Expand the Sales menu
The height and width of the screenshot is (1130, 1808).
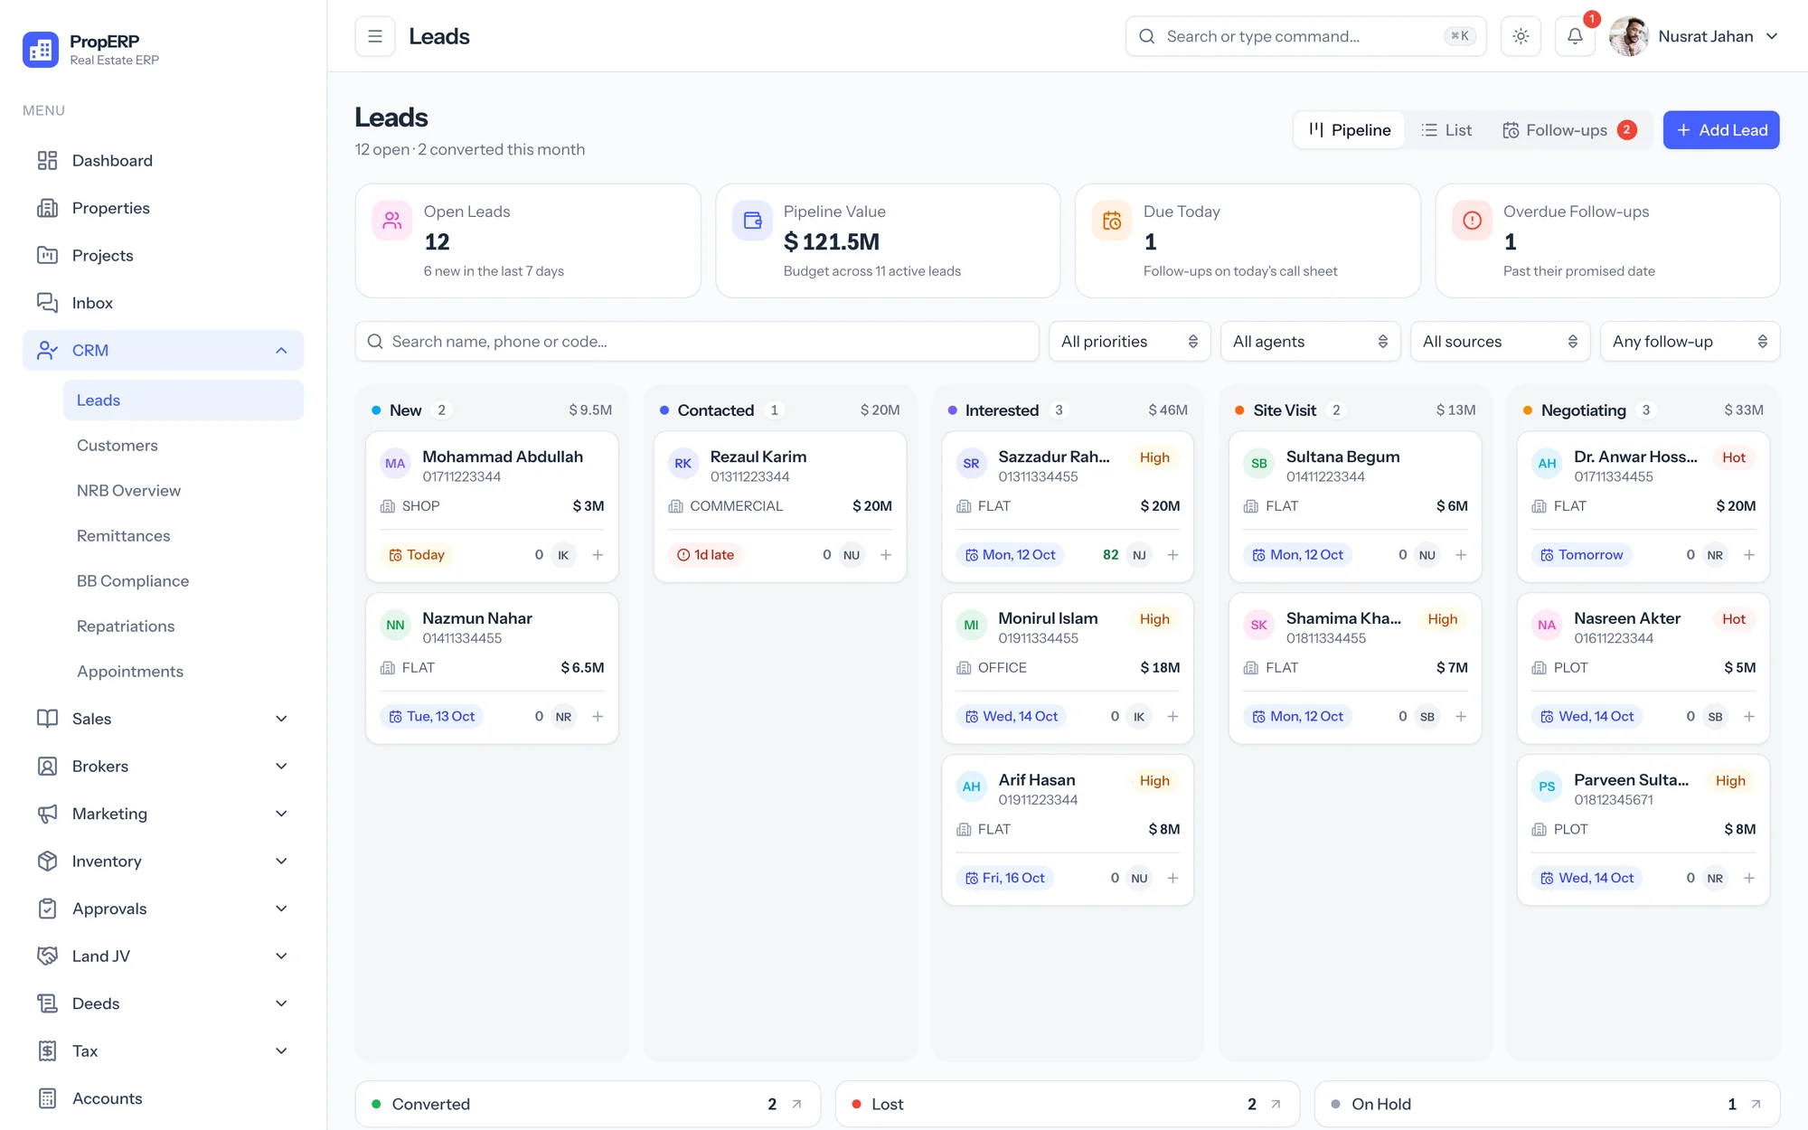pyautogui.click(x=163, y=719)
